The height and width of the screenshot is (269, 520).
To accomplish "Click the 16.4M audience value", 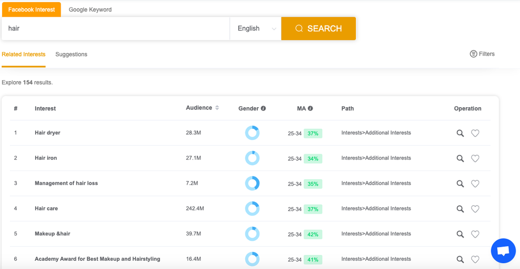I will point(193,259).
